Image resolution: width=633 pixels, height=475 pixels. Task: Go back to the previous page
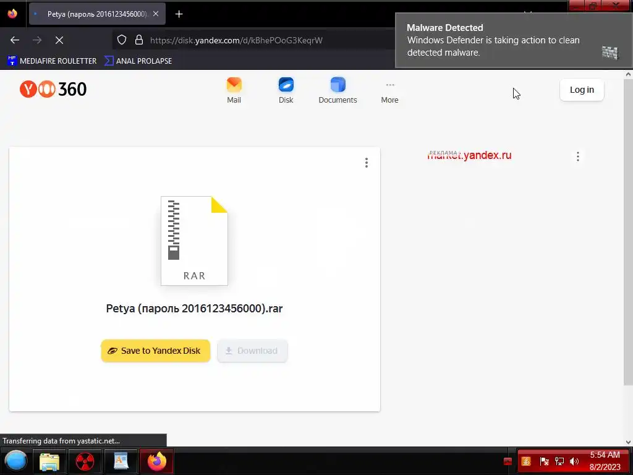pos(15,40)
